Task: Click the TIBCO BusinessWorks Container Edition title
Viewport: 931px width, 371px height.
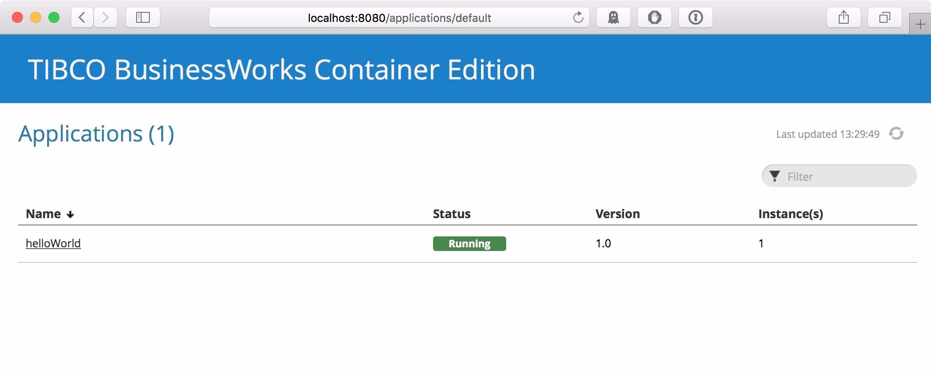Action: (281, 70)
